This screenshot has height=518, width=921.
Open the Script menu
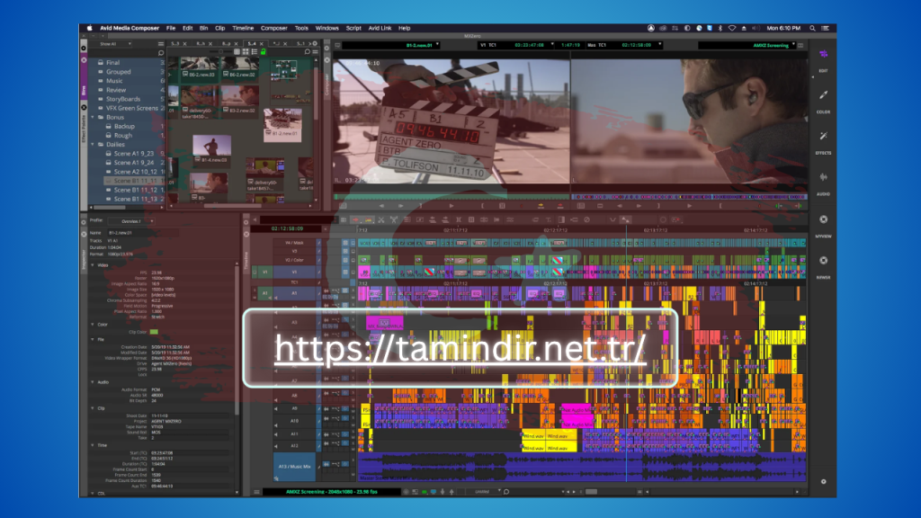tap(353, 28)
